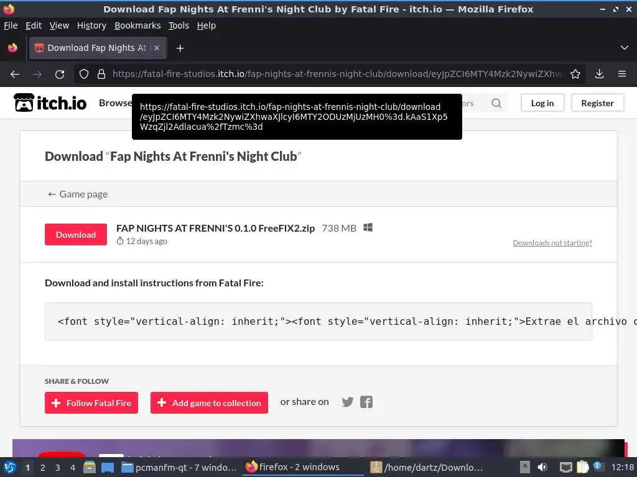Open the taskbar start menu icon
Image resolution: width=637 pixels, height=477 pixels.
(10, 467)
